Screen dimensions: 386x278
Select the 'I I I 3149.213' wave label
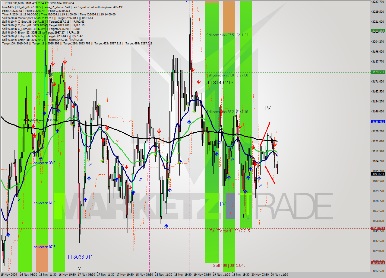(219, 82)
